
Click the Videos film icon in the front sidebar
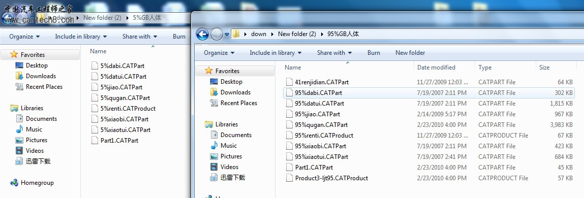click(214, 167)
